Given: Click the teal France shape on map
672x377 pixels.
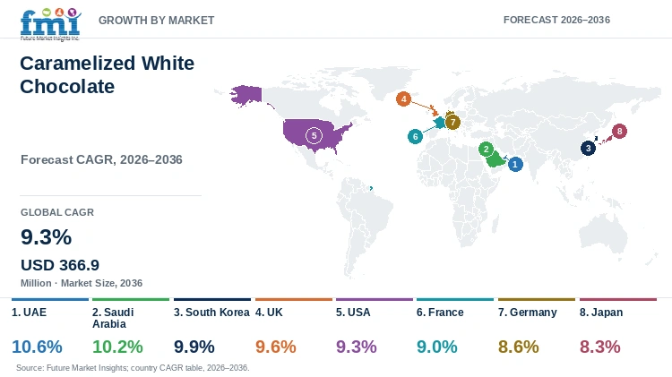Looking at the screenshot, I should [x=439, y=124].
